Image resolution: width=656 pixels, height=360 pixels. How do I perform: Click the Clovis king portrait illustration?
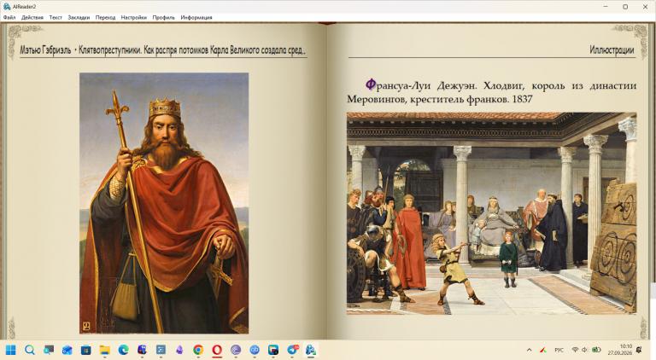click(x=164, y=203)
